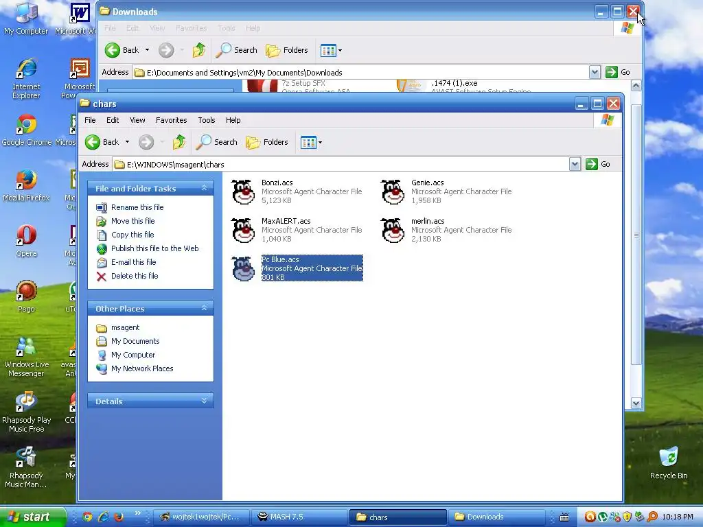Go to msagent folder in Other Places
This screenshot has width=703, height=527.
coord(125,327)
